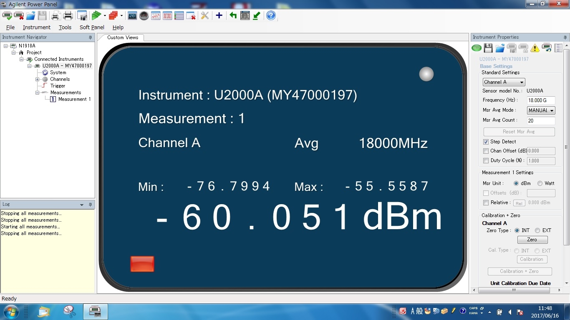
Task: Select the digital numeric display view icon
Action: (132, 16)
